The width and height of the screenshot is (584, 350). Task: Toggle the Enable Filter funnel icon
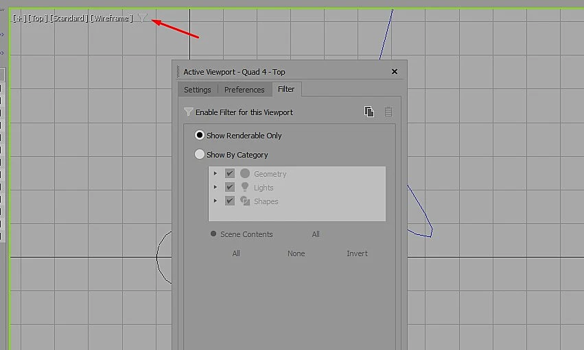(x=188, y=112)
